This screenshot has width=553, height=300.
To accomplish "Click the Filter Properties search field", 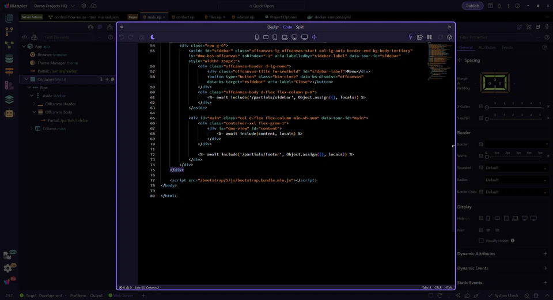I will click(495, 37).
